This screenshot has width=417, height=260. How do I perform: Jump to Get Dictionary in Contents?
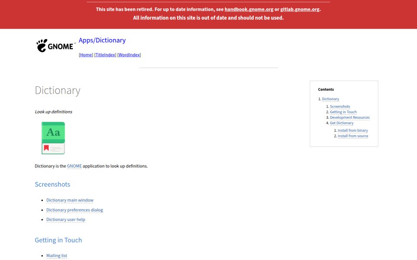[342, 123]
